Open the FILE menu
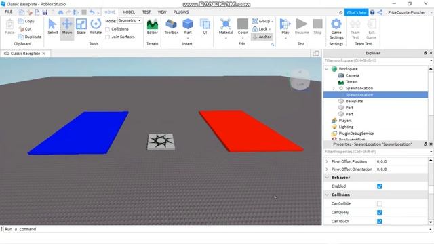434x244 pixels. pyautogui.click(x=9, y=12)
